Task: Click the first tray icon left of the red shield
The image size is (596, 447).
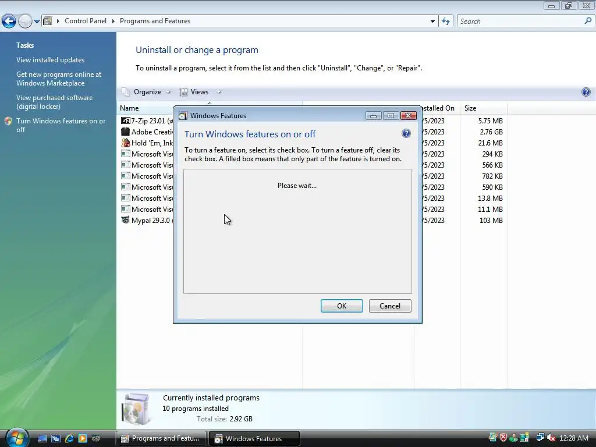Action: tap(493, 438)
